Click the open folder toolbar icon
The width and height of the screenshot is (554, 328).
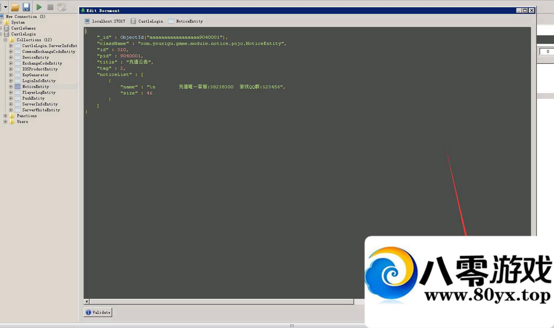coord(15,7)
